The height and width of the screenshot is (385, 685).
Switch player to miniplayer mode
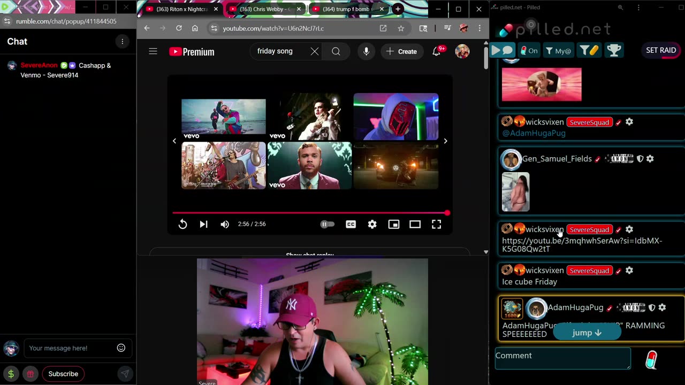[x=393, y=224]
